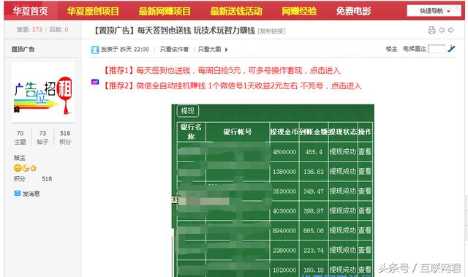Click 查看 in the 8940000 row
468x277 pixels.
click(365, 230)
